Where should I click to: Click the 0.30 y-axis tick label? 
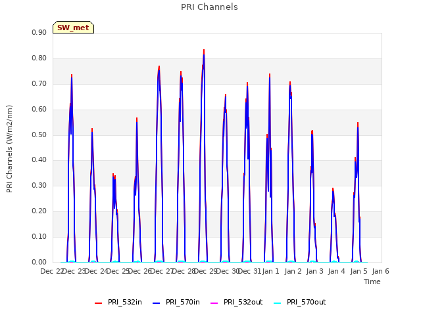pos(39,185)
